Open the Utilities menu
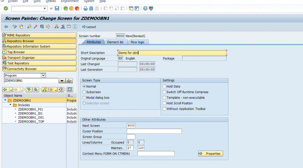The image size is (303, 168). (51, 1)
